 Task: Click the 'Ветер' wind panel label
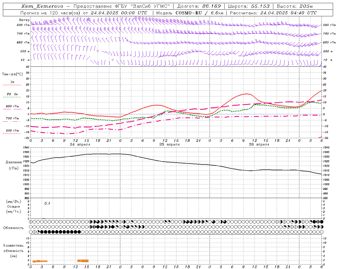pos(24,20)
